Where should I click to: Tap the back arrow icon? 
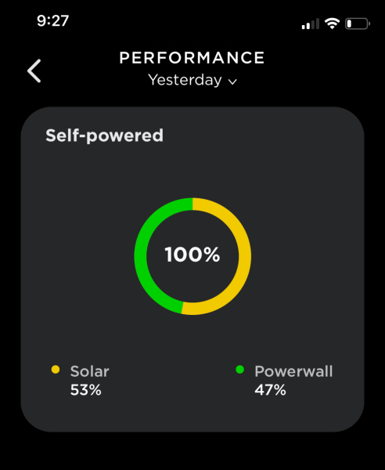click(34, 70)
